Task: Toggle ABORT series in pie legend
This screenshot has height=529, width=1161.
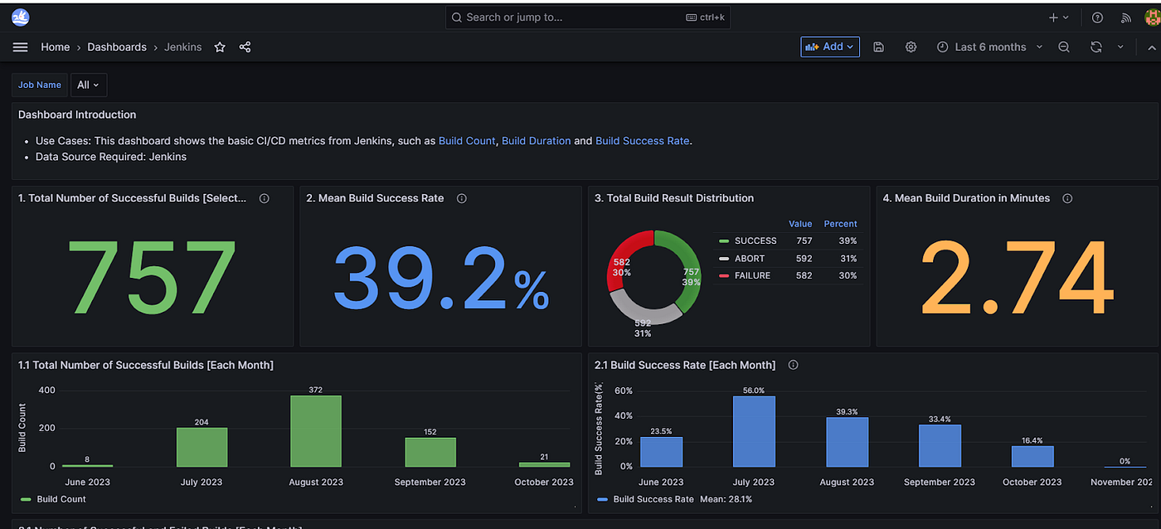Action: click(x=749, y=258)
